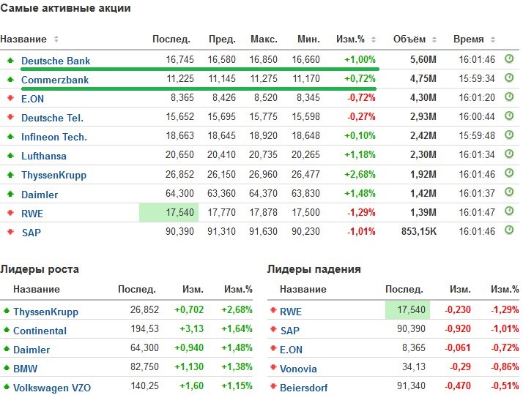Screen dimensions: 523x395
Task: Click the clock icon in Lufthansa row
Action: [510, 154]
